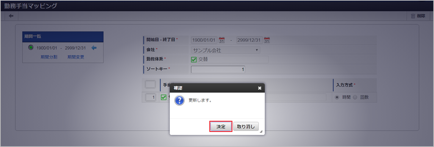The width and height of the screenshot is (434, 147).
Task: Click 決定 to confirm the update
Action: pyautogui.click(x=221, y=127)
